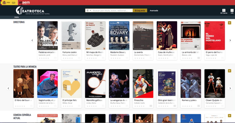The width and height of the screenshot is (235, 123).
Task: Open El perro del hortelano red poster
Action: tap(215, 36)
